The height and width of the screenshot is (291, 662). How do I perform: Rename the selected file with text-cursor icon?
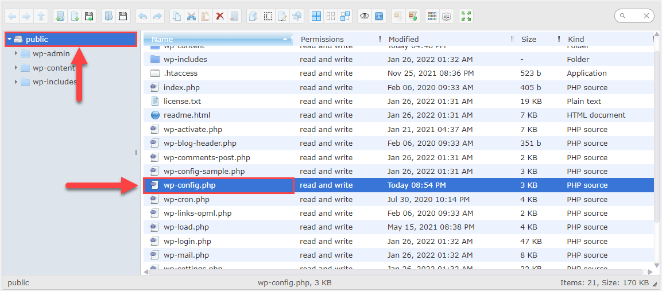pyautogui.click(x=268, y=16)
